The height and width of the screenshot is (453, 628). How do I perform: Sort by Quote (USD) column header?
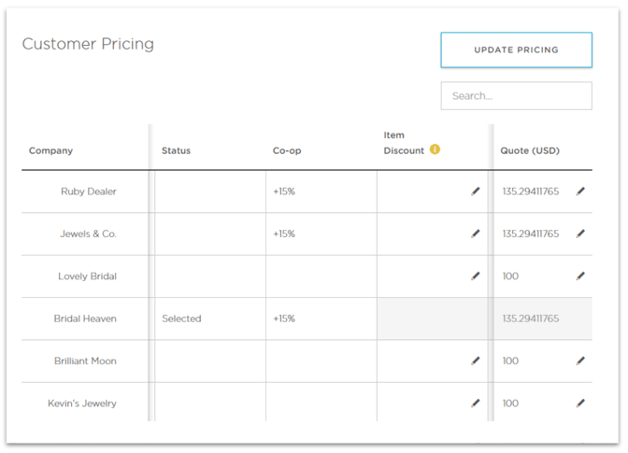(530, 151)
